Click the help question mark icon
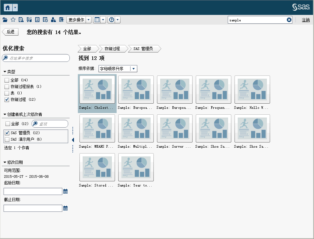Screen dimensions: 314x239 pyautogui.click(x=111, y=20)
